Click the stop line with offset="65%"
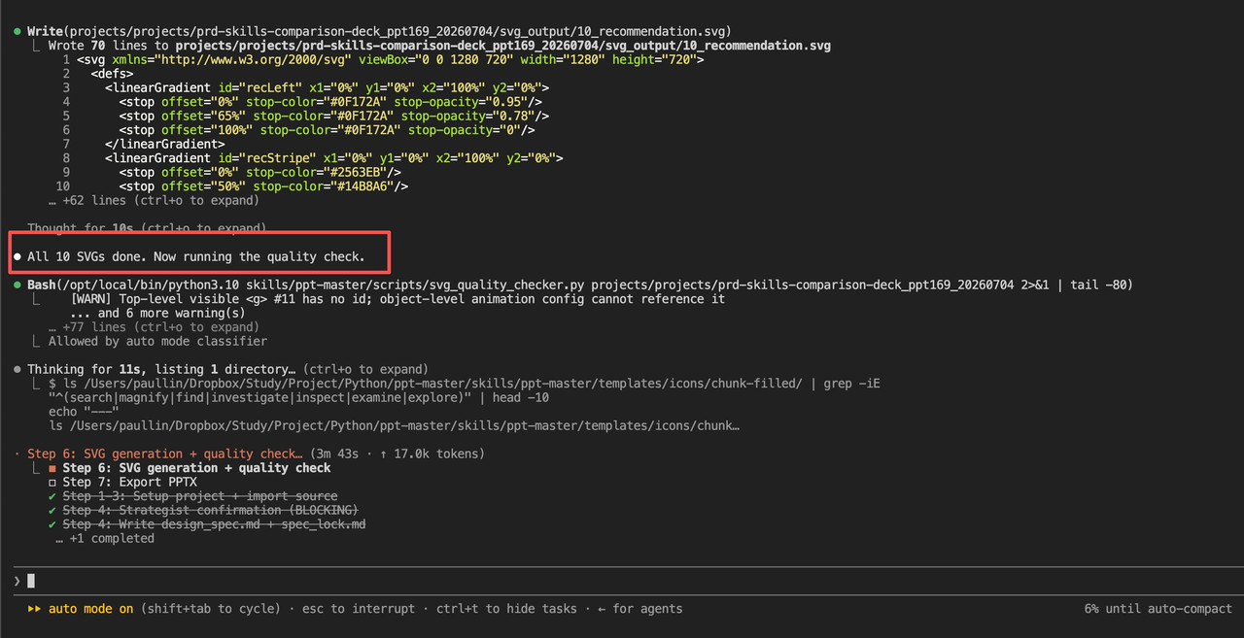 click(x=334, y=117)
